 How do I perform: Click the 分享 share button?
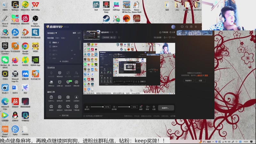pyautogui.click(x=172, y=32)
